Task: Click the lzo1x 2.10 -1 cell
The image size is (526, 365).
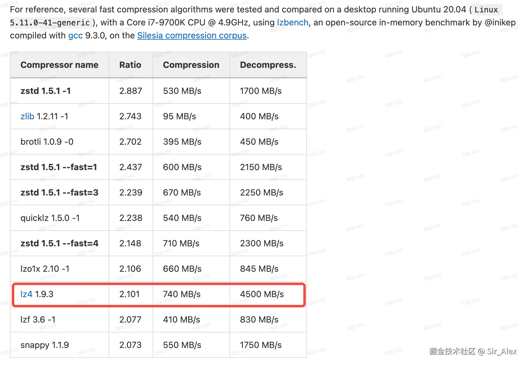Action: pyautogui.click(x=45, y=269)
